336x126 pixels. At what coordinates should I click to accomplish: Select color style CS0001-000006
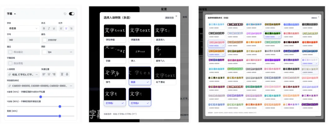(x=310, y=26)
